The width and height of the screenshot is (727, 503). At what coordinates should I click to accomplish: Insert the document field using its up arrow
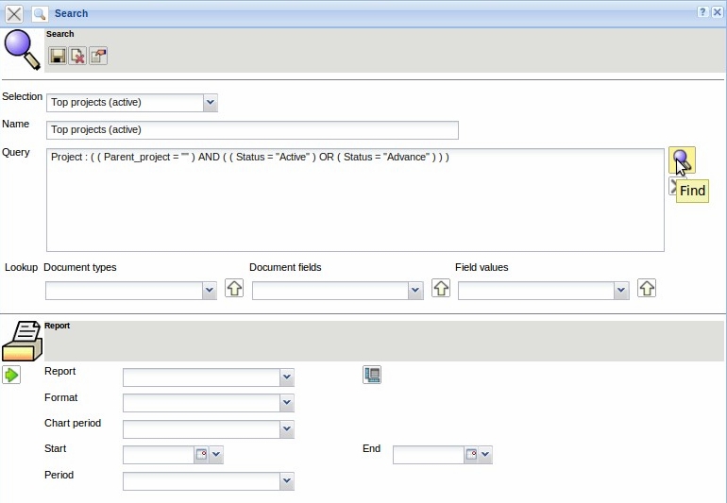point(441,289)
